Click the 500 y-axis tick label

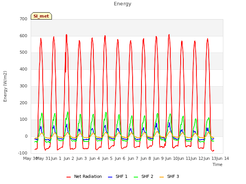click(x=23, y=53)
